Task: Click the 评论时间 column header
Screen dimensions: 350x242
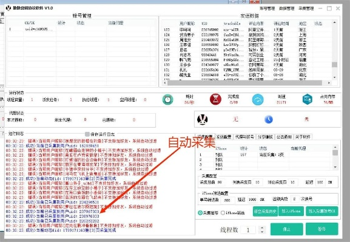Action: [x=281, y=24]
